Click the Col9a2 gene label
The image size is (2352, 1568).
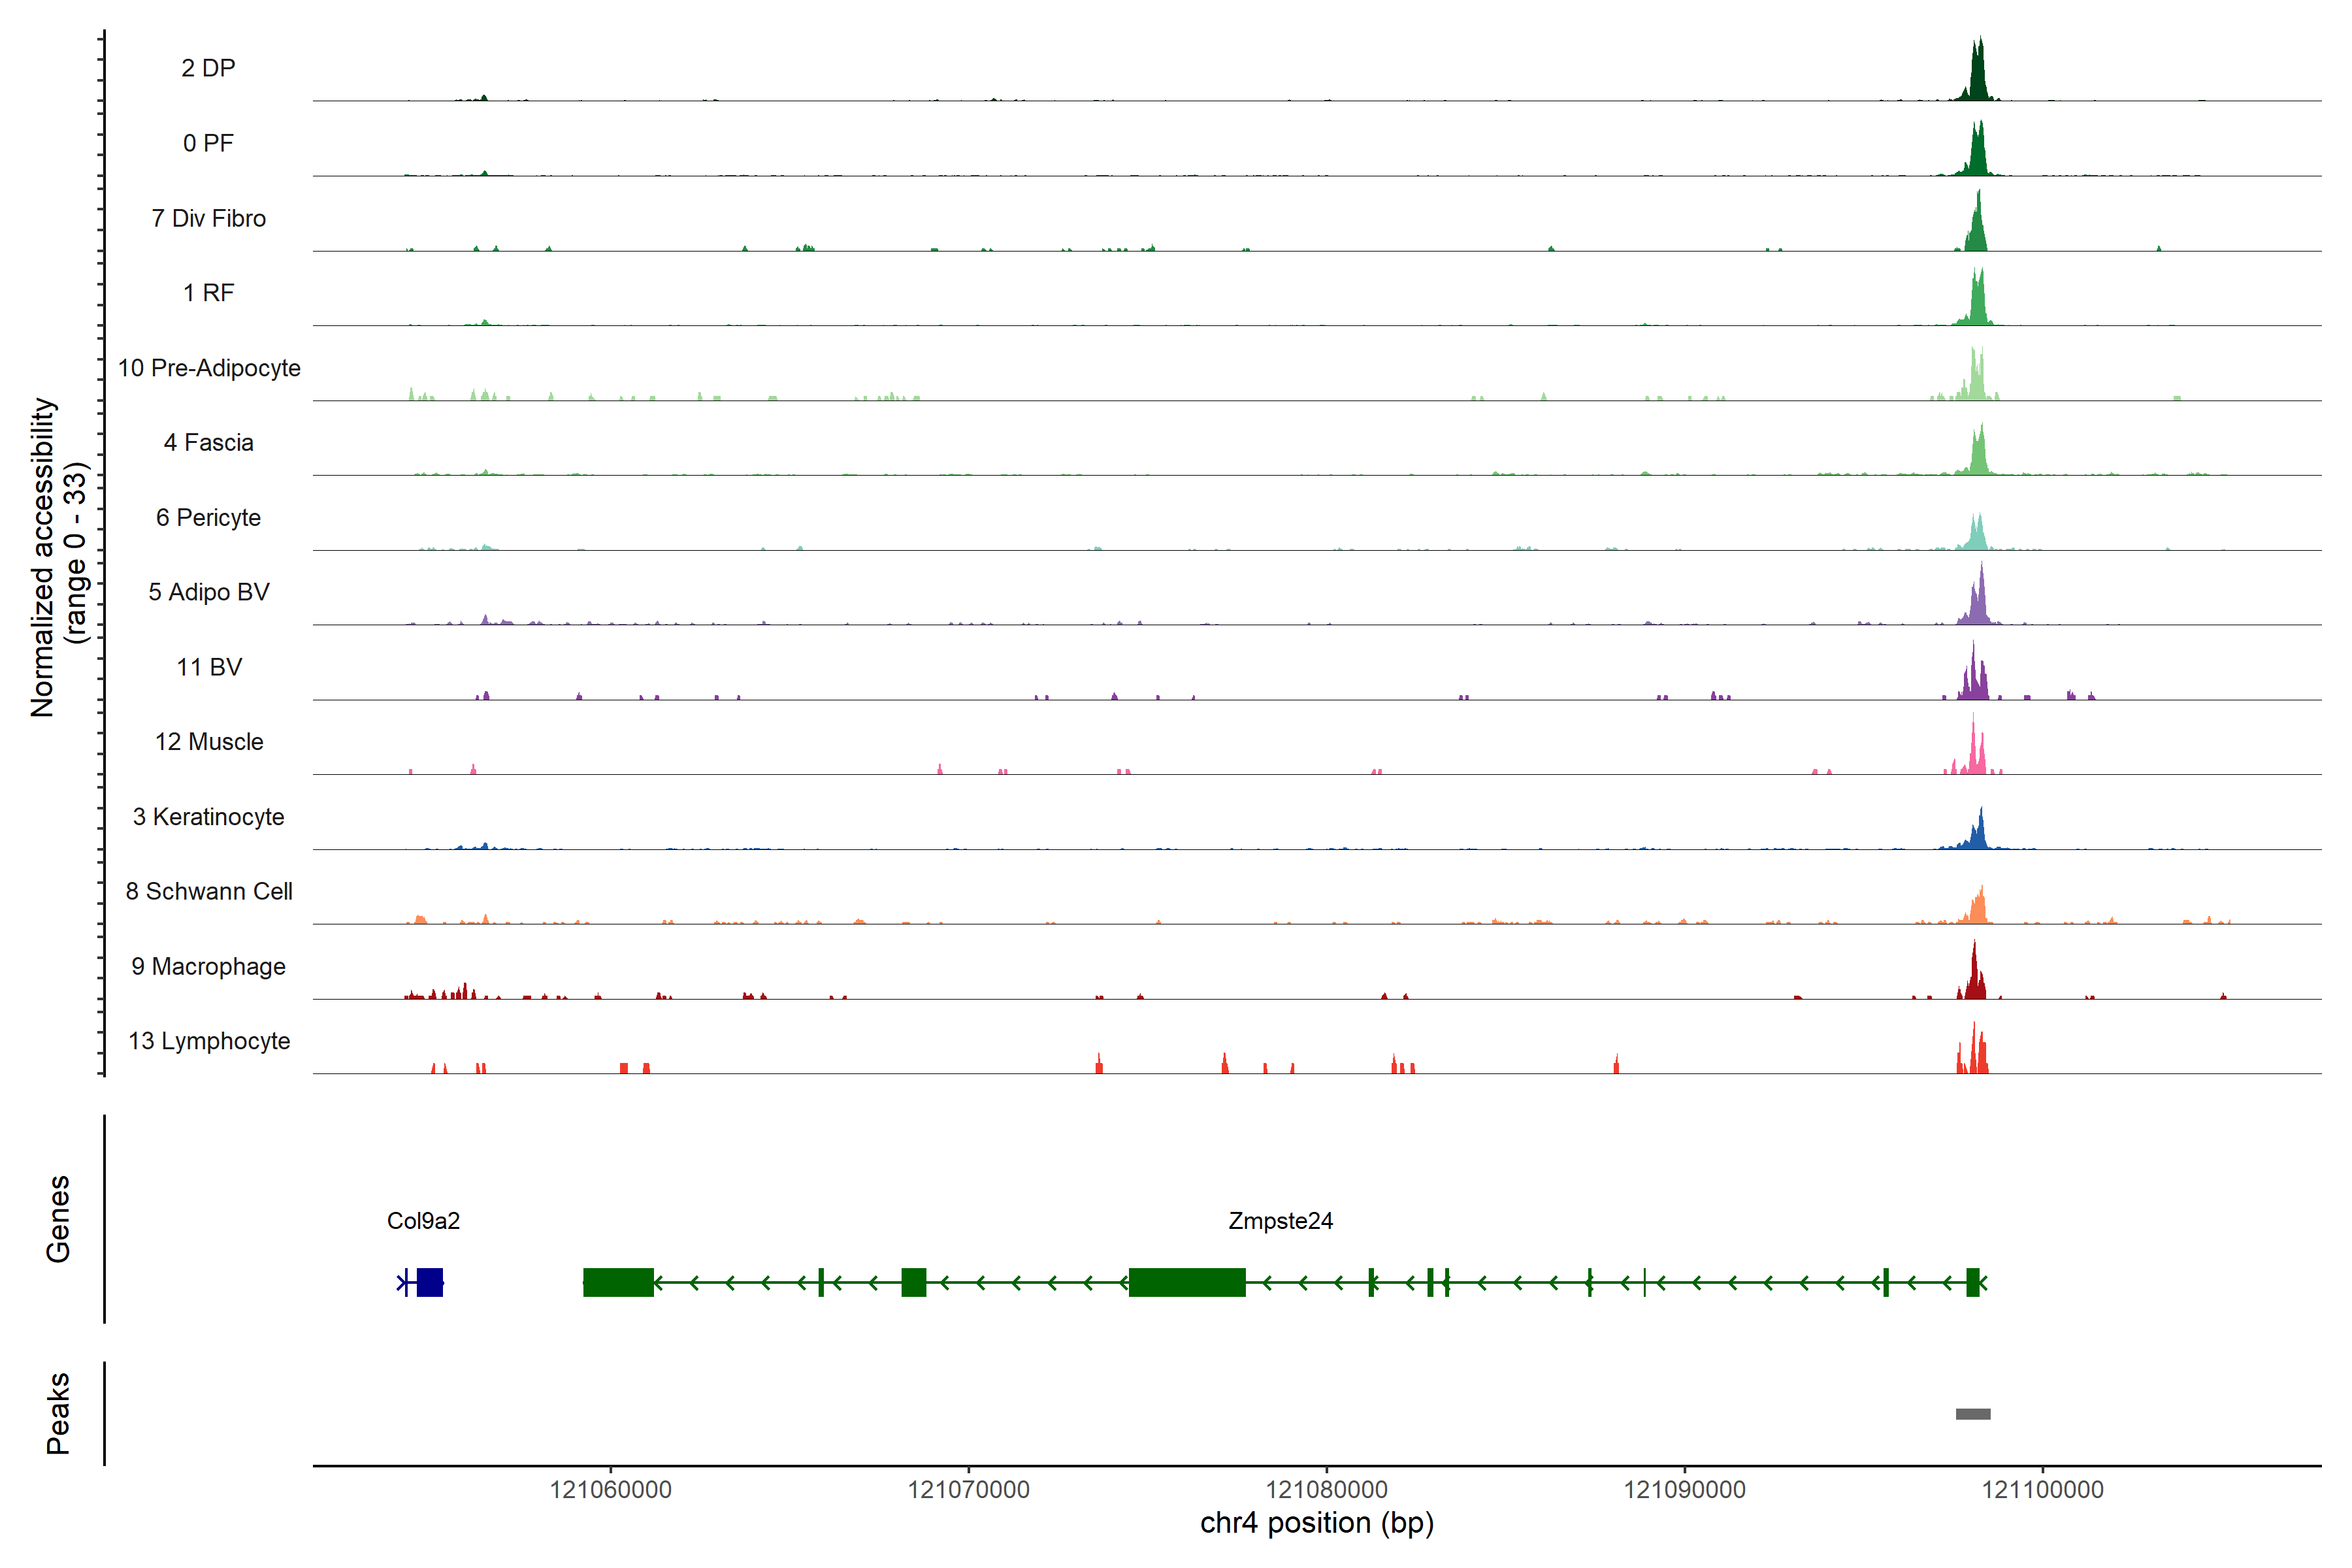pos(423,1220)
